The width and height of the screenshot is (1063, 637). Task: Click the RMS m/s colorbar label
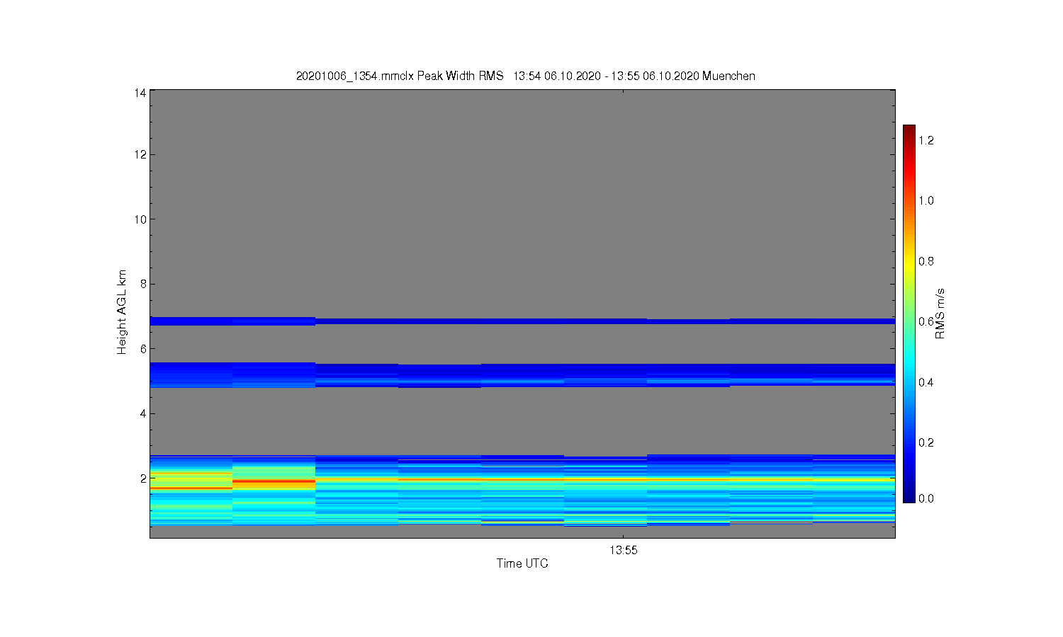click(x=940, y=314)
